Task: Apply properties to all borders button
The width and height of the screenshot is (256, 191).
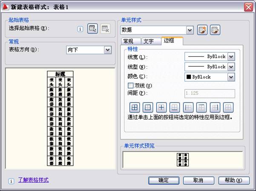Action: click(x=134, y=108)
